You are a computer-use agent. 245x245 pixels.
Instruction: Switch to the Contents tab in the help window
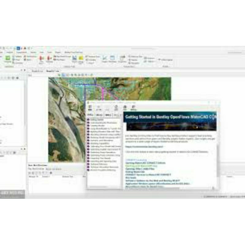coord(90,115)
